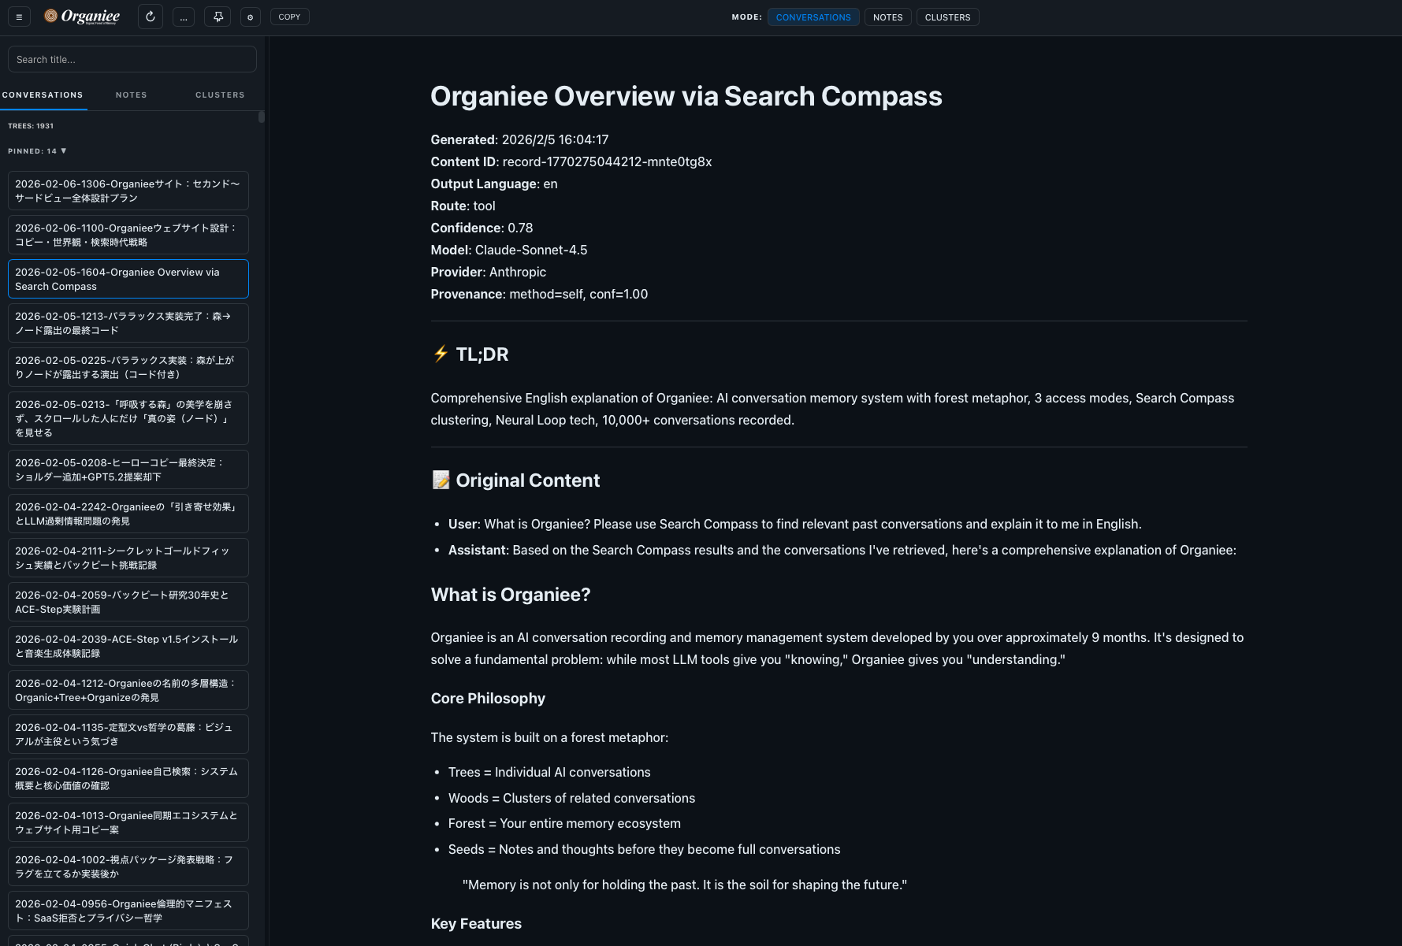Switch mode to CLUSTERS in top bar
Viewport: 1402px width, 946px height.
[947, 17]
